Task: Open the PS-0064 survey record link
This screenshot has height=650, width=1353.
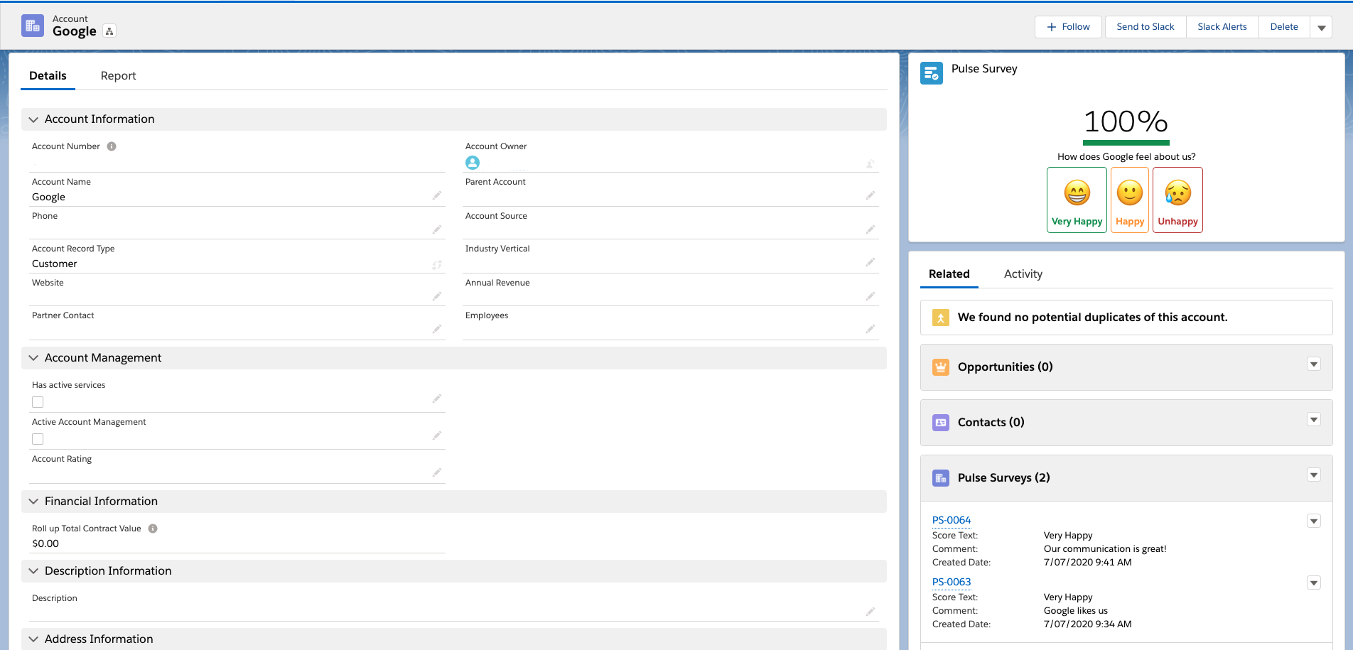Action: pos(951,520)
